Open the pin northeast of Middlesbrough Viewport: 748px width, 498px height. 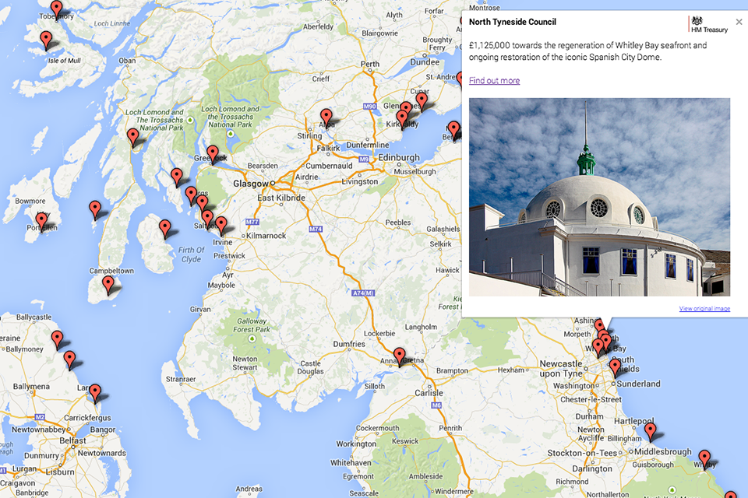tap(650, 430)
